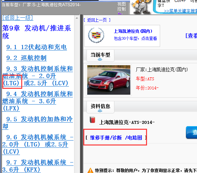This screenshot has width=197, height=173.
Task: Click 上海凯迪拉克-ATS-2014- title text
Action: coord(127,122)
